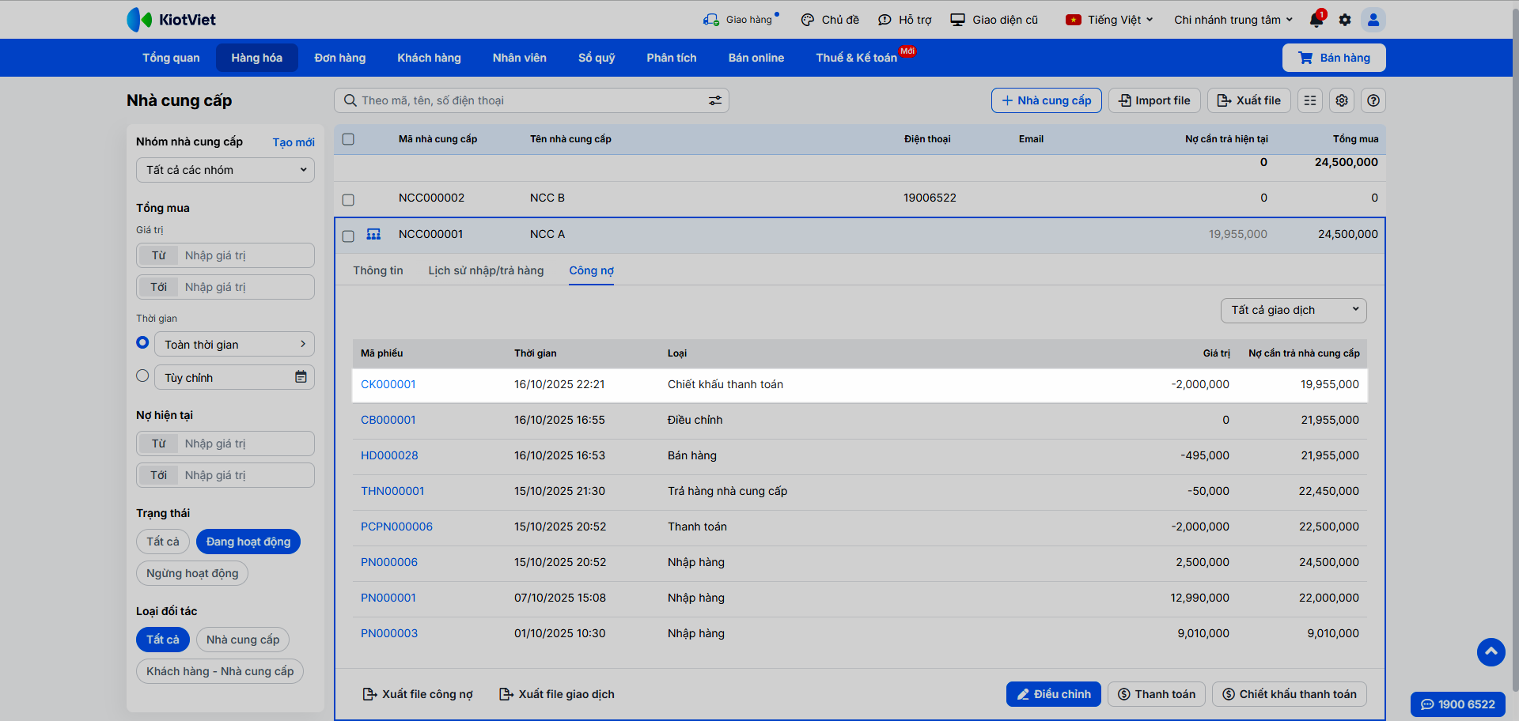The width and height of the screenshot is (1519, 721).
Task: Tick the select-all checkbox in header
Action: pos(348,139)
